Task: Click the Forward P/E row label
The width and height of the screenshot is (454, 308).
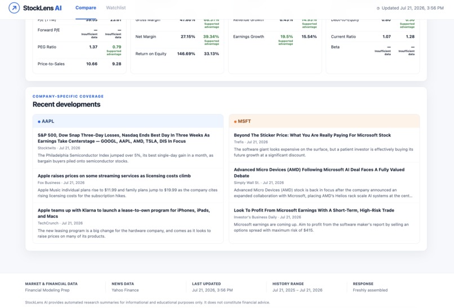Action: [48, 30]
